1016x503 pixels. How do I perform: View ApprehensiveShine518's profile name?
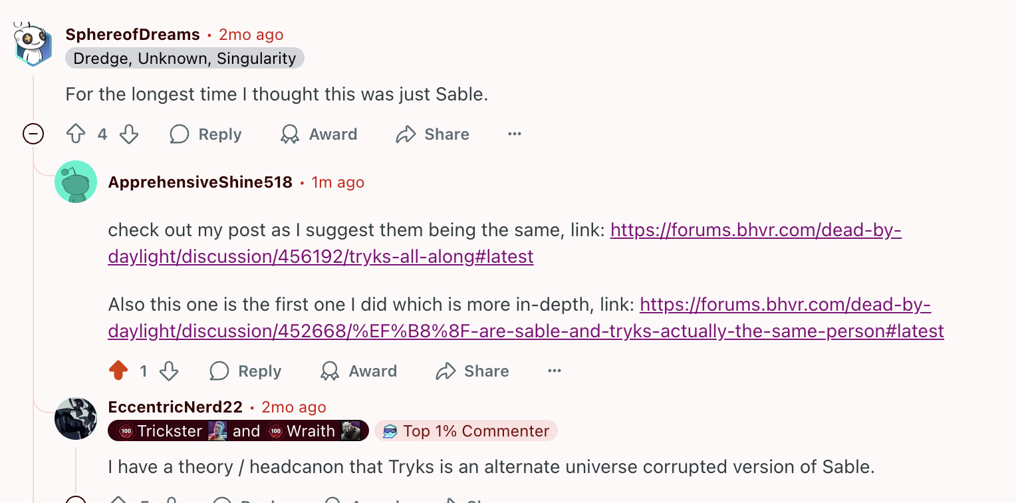[199, 181]
